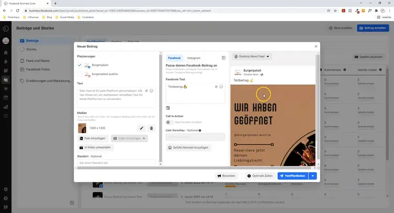Click the Optimale Zeiten button
The height and width of the screenshot is (213, 394).
pyautogui.click(x=260, y=176)
